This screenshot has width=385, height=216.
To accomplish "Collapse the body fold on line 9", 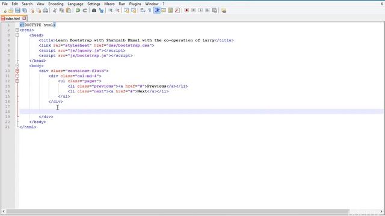I will [x=17, y=65].
